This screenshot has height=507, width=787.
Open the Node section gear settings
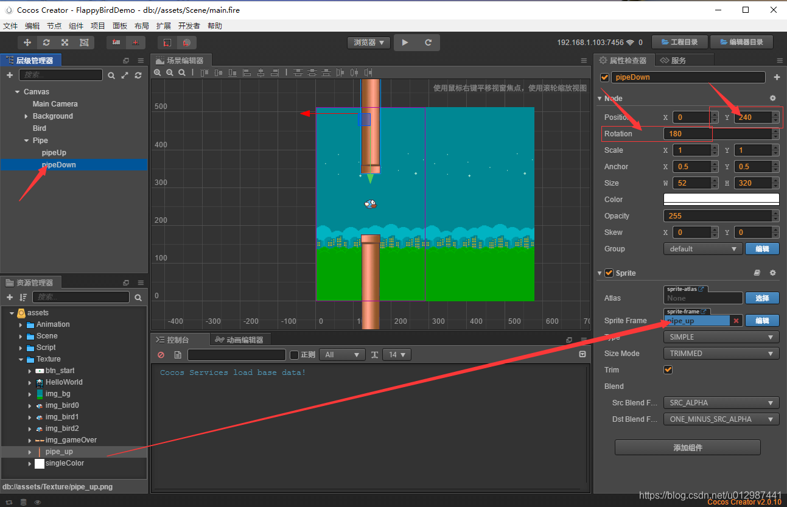pyautogui.click(x=773, y=98)
